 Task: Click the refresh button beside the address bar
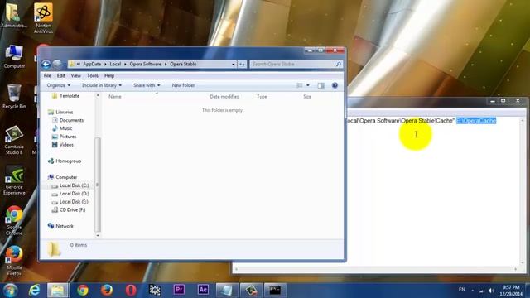click(242, 65)
